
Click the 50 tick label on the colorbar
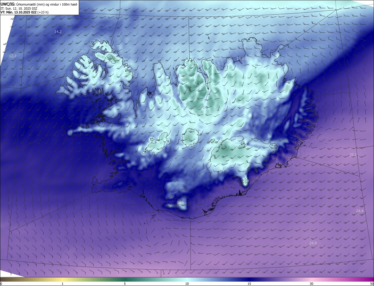pyautogui.click(x=372, y=284)
